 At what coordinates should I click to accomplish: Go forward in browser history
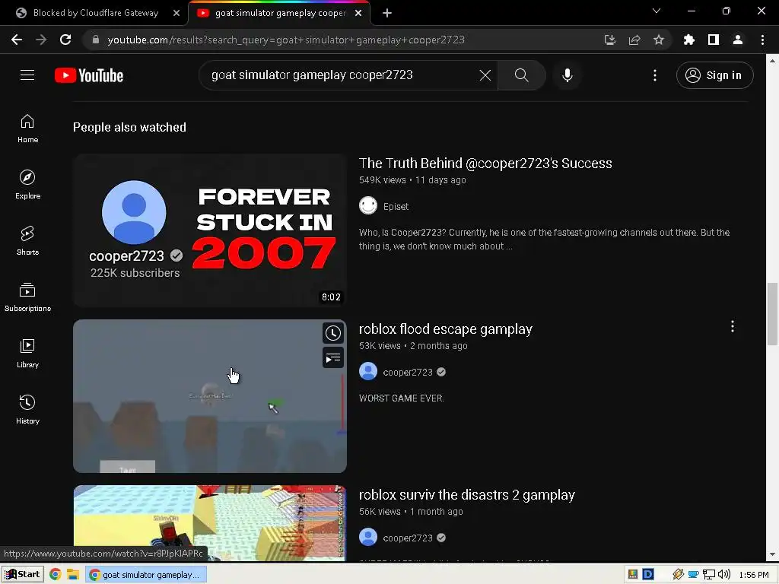click(x=41, y=40)
